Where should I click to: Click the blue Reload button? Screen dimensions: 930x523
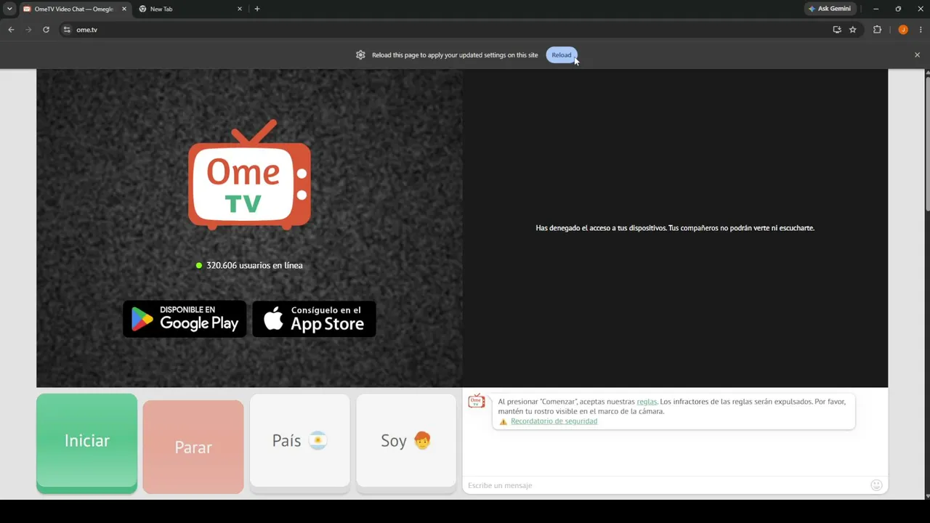[x=561, y=55]
